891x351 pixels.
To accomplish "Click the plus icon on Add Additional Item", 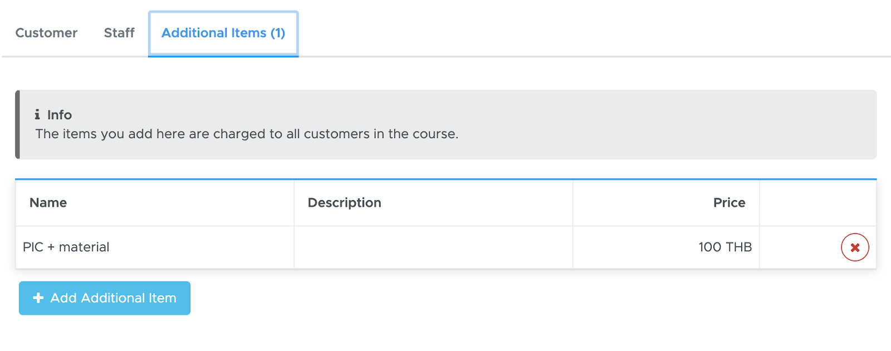I will (38, 298).
